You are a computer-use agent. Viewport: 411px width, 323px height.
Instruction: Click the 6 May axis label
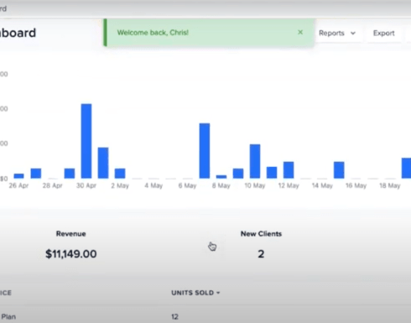187,185
